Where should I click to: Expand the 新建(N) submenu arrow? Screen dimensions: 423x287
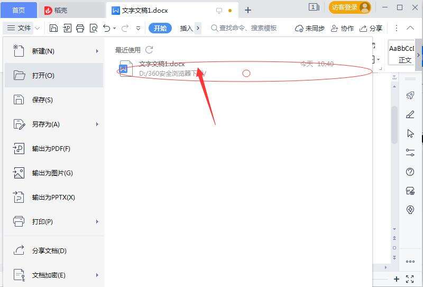point(97,51)
